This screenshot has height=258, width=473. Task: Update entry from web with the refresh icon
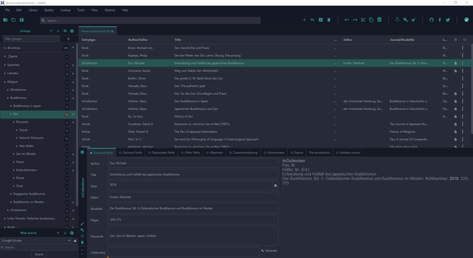click(x=82, y=236)
